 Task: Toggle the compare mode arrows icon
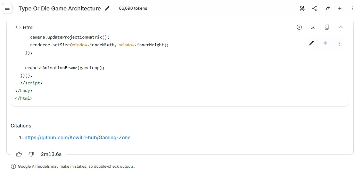(x=327, y=8)
